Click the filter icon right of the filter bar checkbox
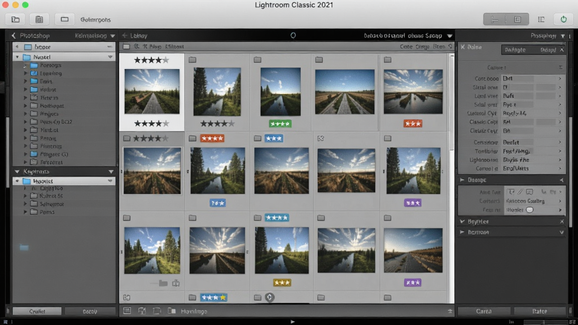Image resolution: width=578 pixels, height=325 pixels. point(137,46)
